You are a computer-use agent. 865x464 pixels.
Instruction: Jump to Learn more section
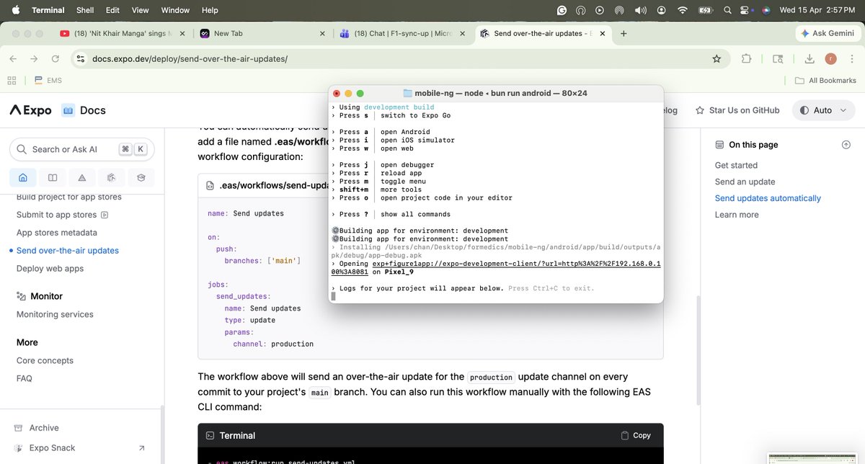coord(737,215)
